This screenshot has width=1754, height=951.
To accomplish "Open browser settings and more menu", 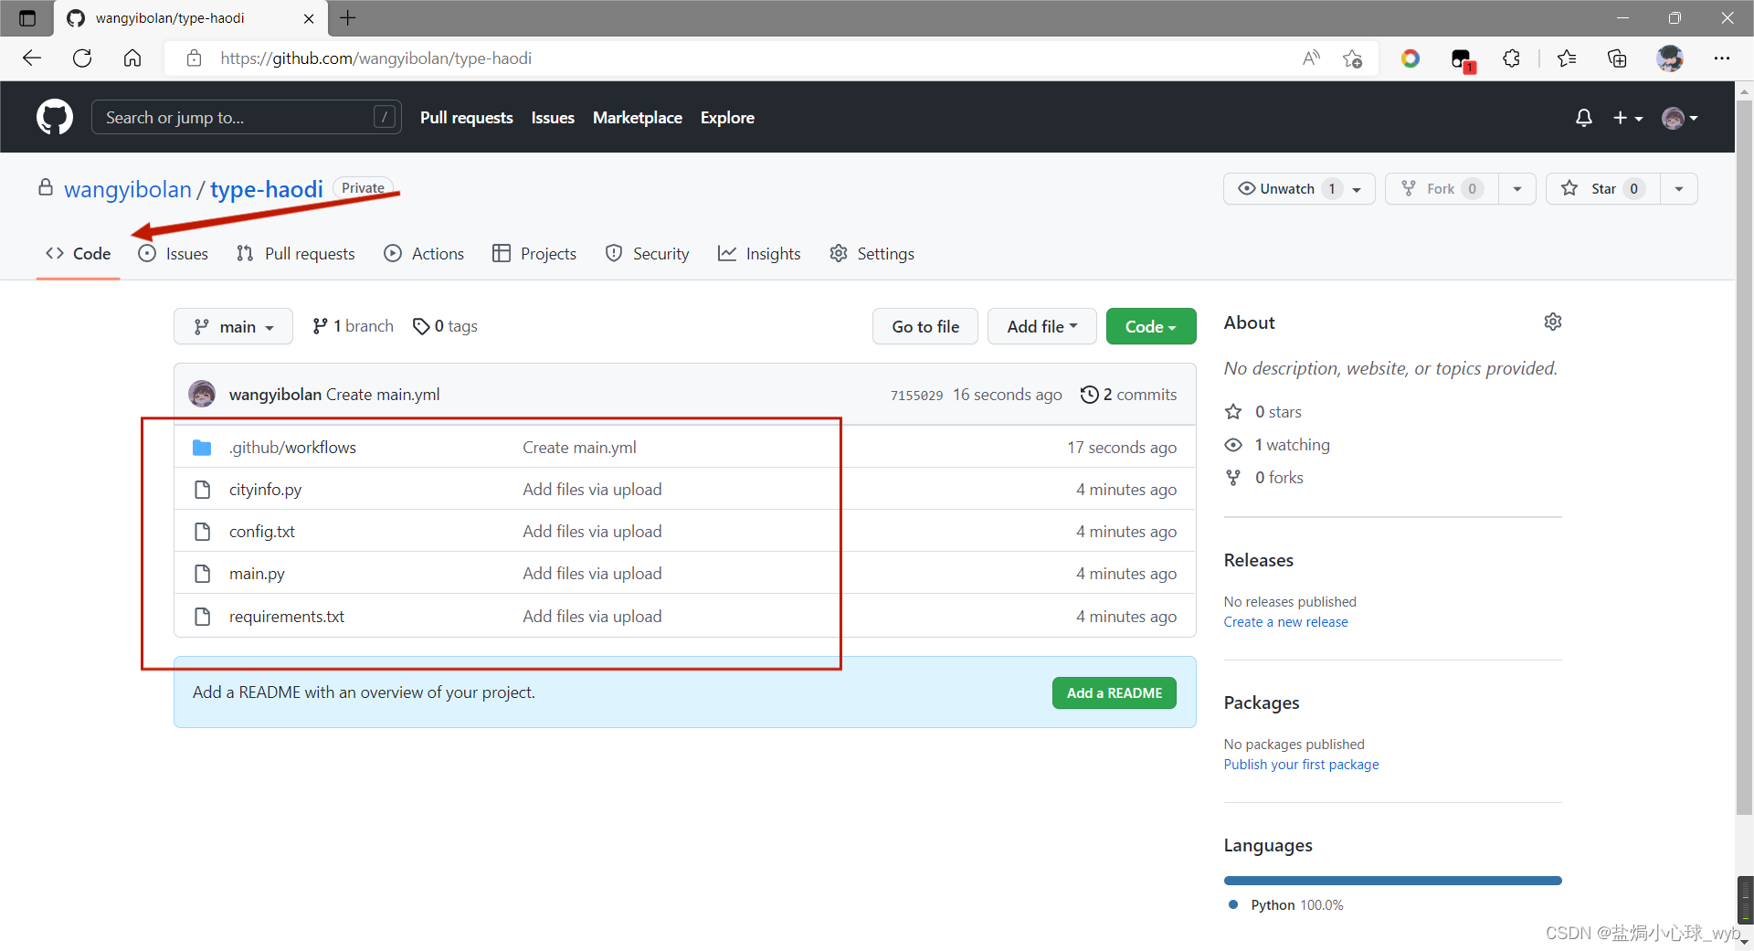I will coord(1722,58).
